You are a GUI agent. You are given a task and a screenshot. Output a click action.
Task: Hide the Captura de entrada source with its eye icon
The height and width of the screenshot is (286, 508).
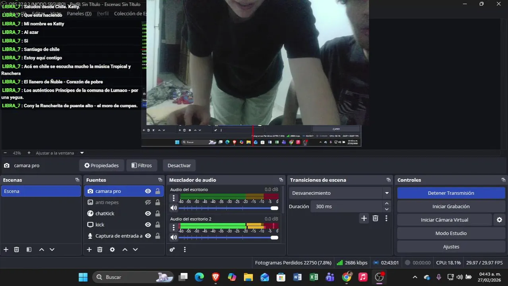148,236
